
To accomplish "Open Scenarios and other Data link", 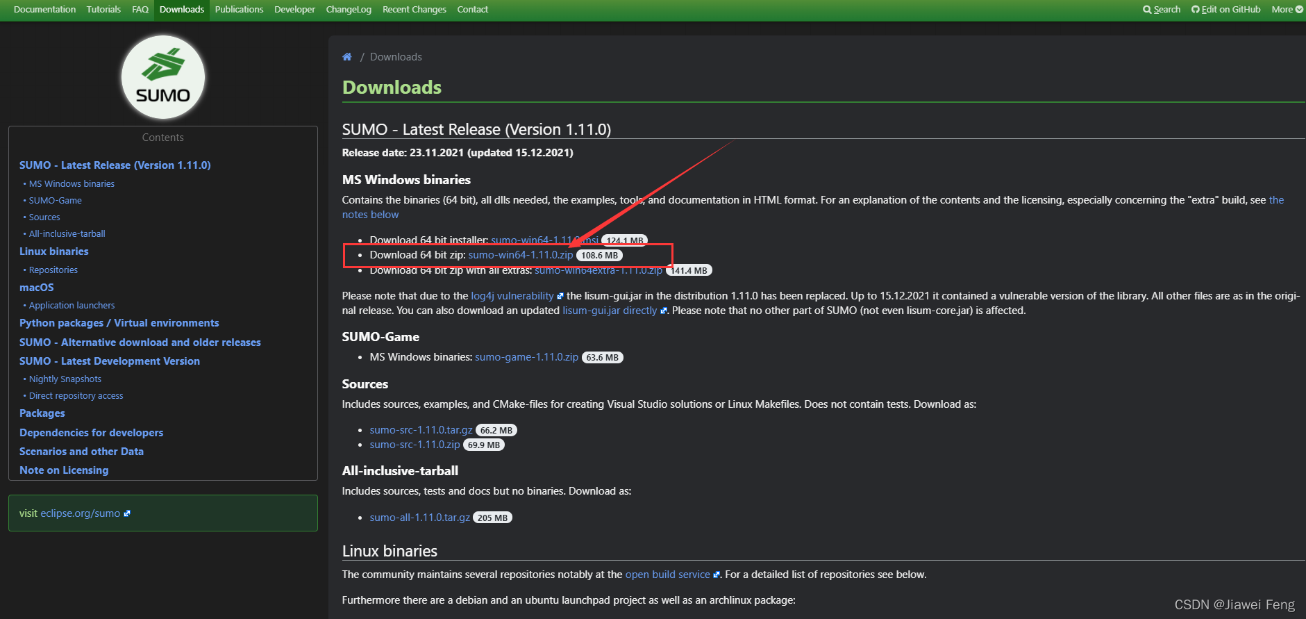I will point(82,452).
